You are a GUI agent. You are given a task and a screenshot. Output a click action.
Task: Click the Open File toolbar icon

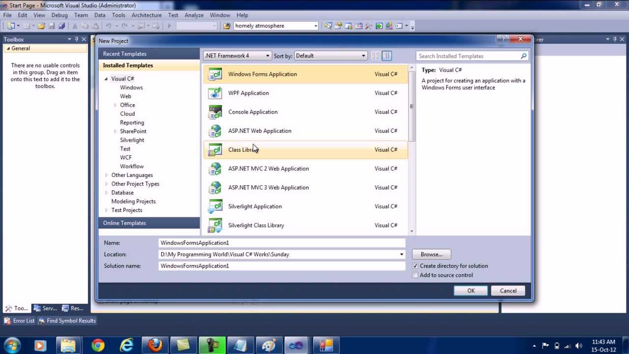pyautogui.click(x=41, y=26)
